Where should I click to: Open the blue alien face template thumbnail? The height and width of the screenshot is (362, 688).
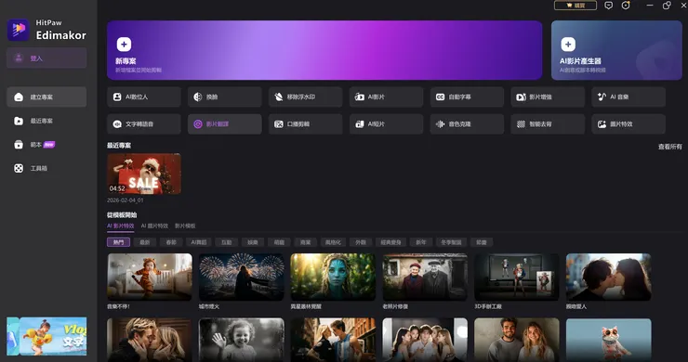click(333, 277)
